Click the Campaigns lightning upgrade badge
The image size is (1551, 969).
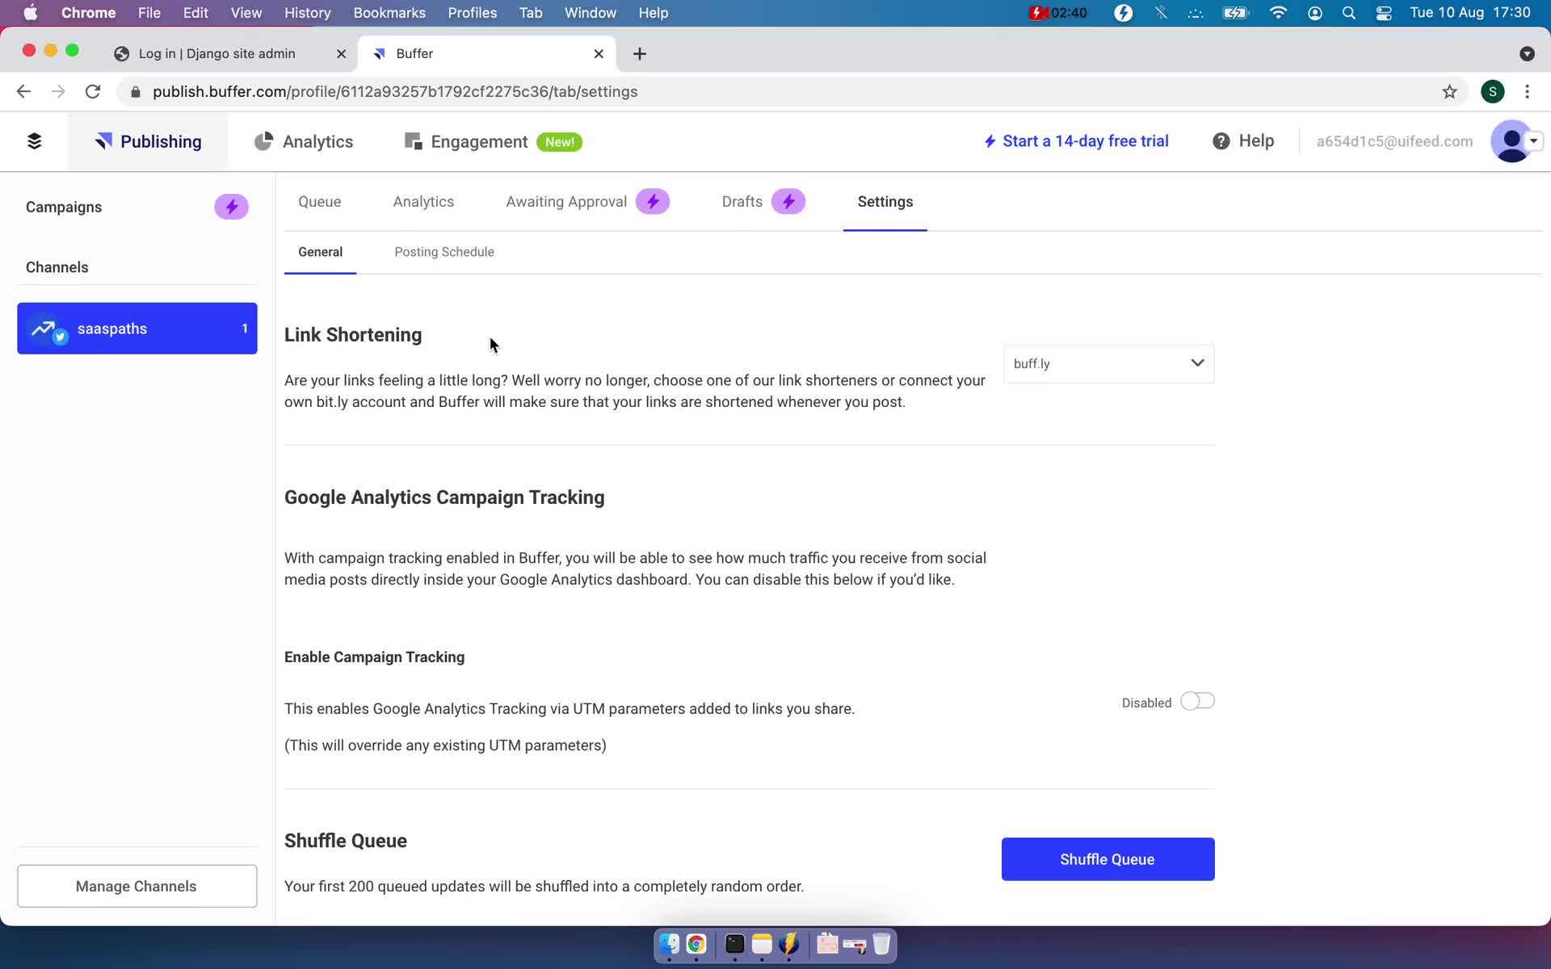[x=231, y=207]
